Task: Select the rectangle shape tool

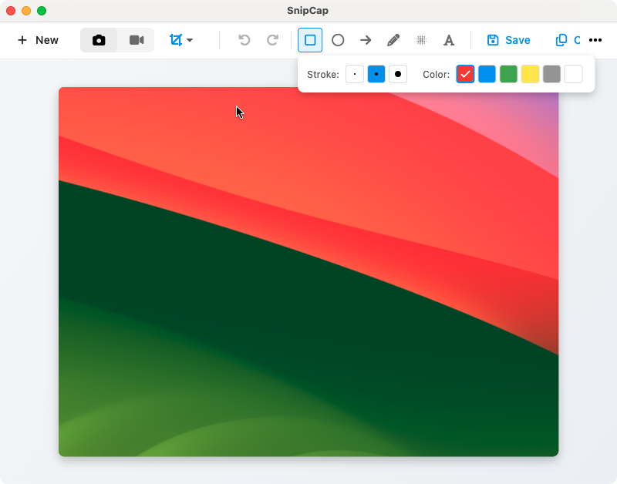Action: (310, 40)
